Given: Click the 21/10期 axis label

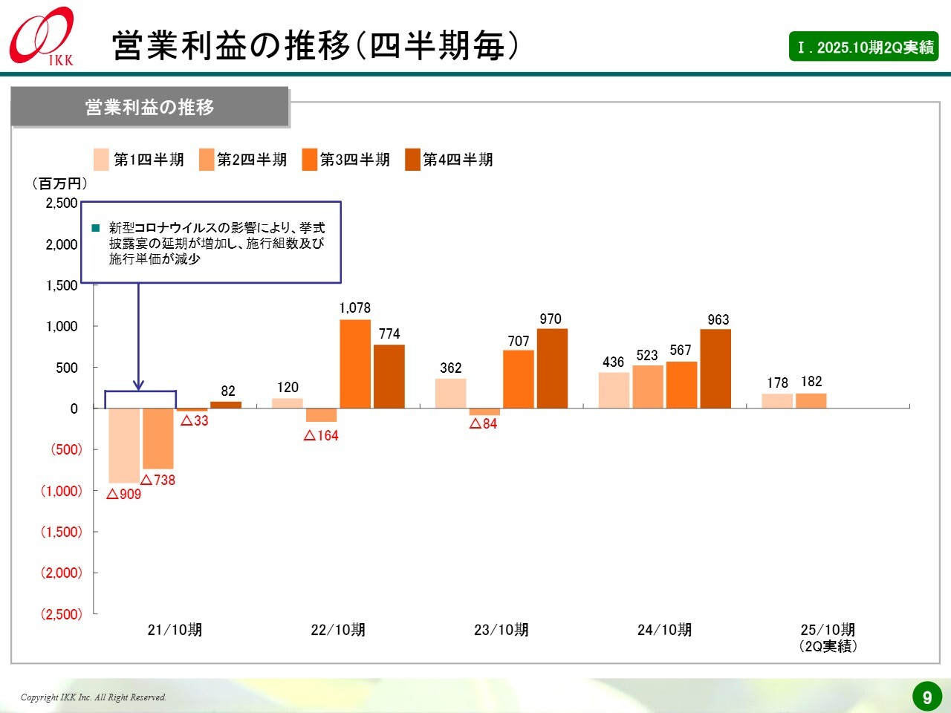Looking at the screenshot, I should coord(175,630).
